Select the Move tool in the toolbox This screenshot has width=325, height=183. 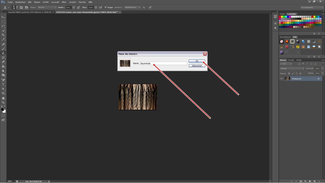(x=3, y=17)
